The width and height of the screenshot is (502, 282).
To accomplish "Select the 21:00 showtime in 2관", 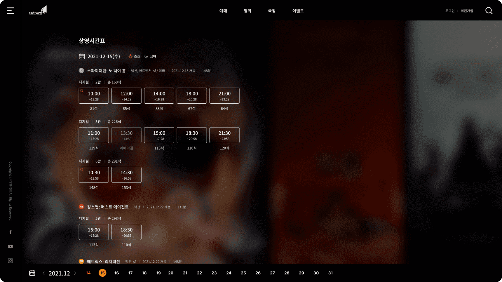I will click(x=224, y=95).
